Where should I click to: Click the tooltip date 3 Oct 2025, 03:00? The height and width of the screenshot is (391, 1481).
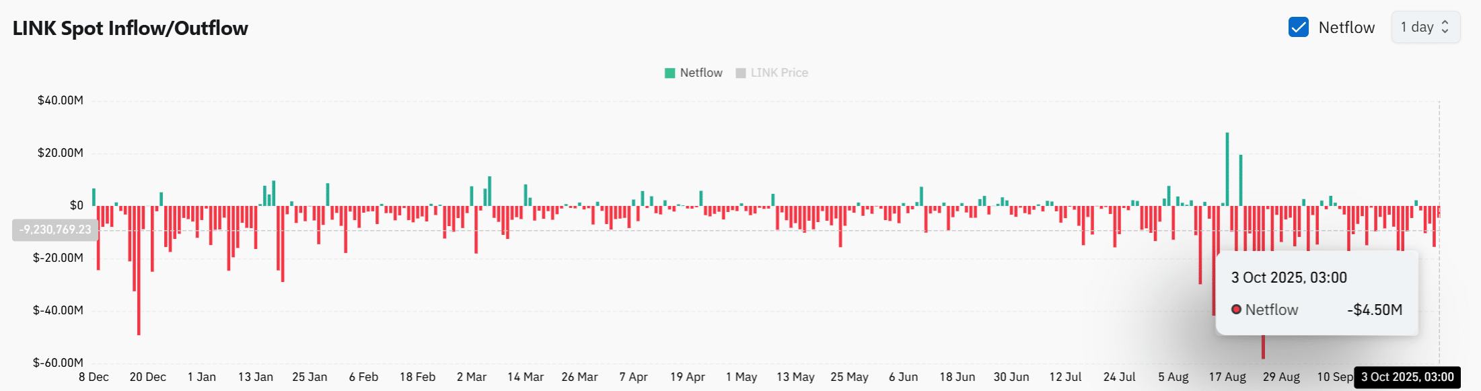(1289, 278)
